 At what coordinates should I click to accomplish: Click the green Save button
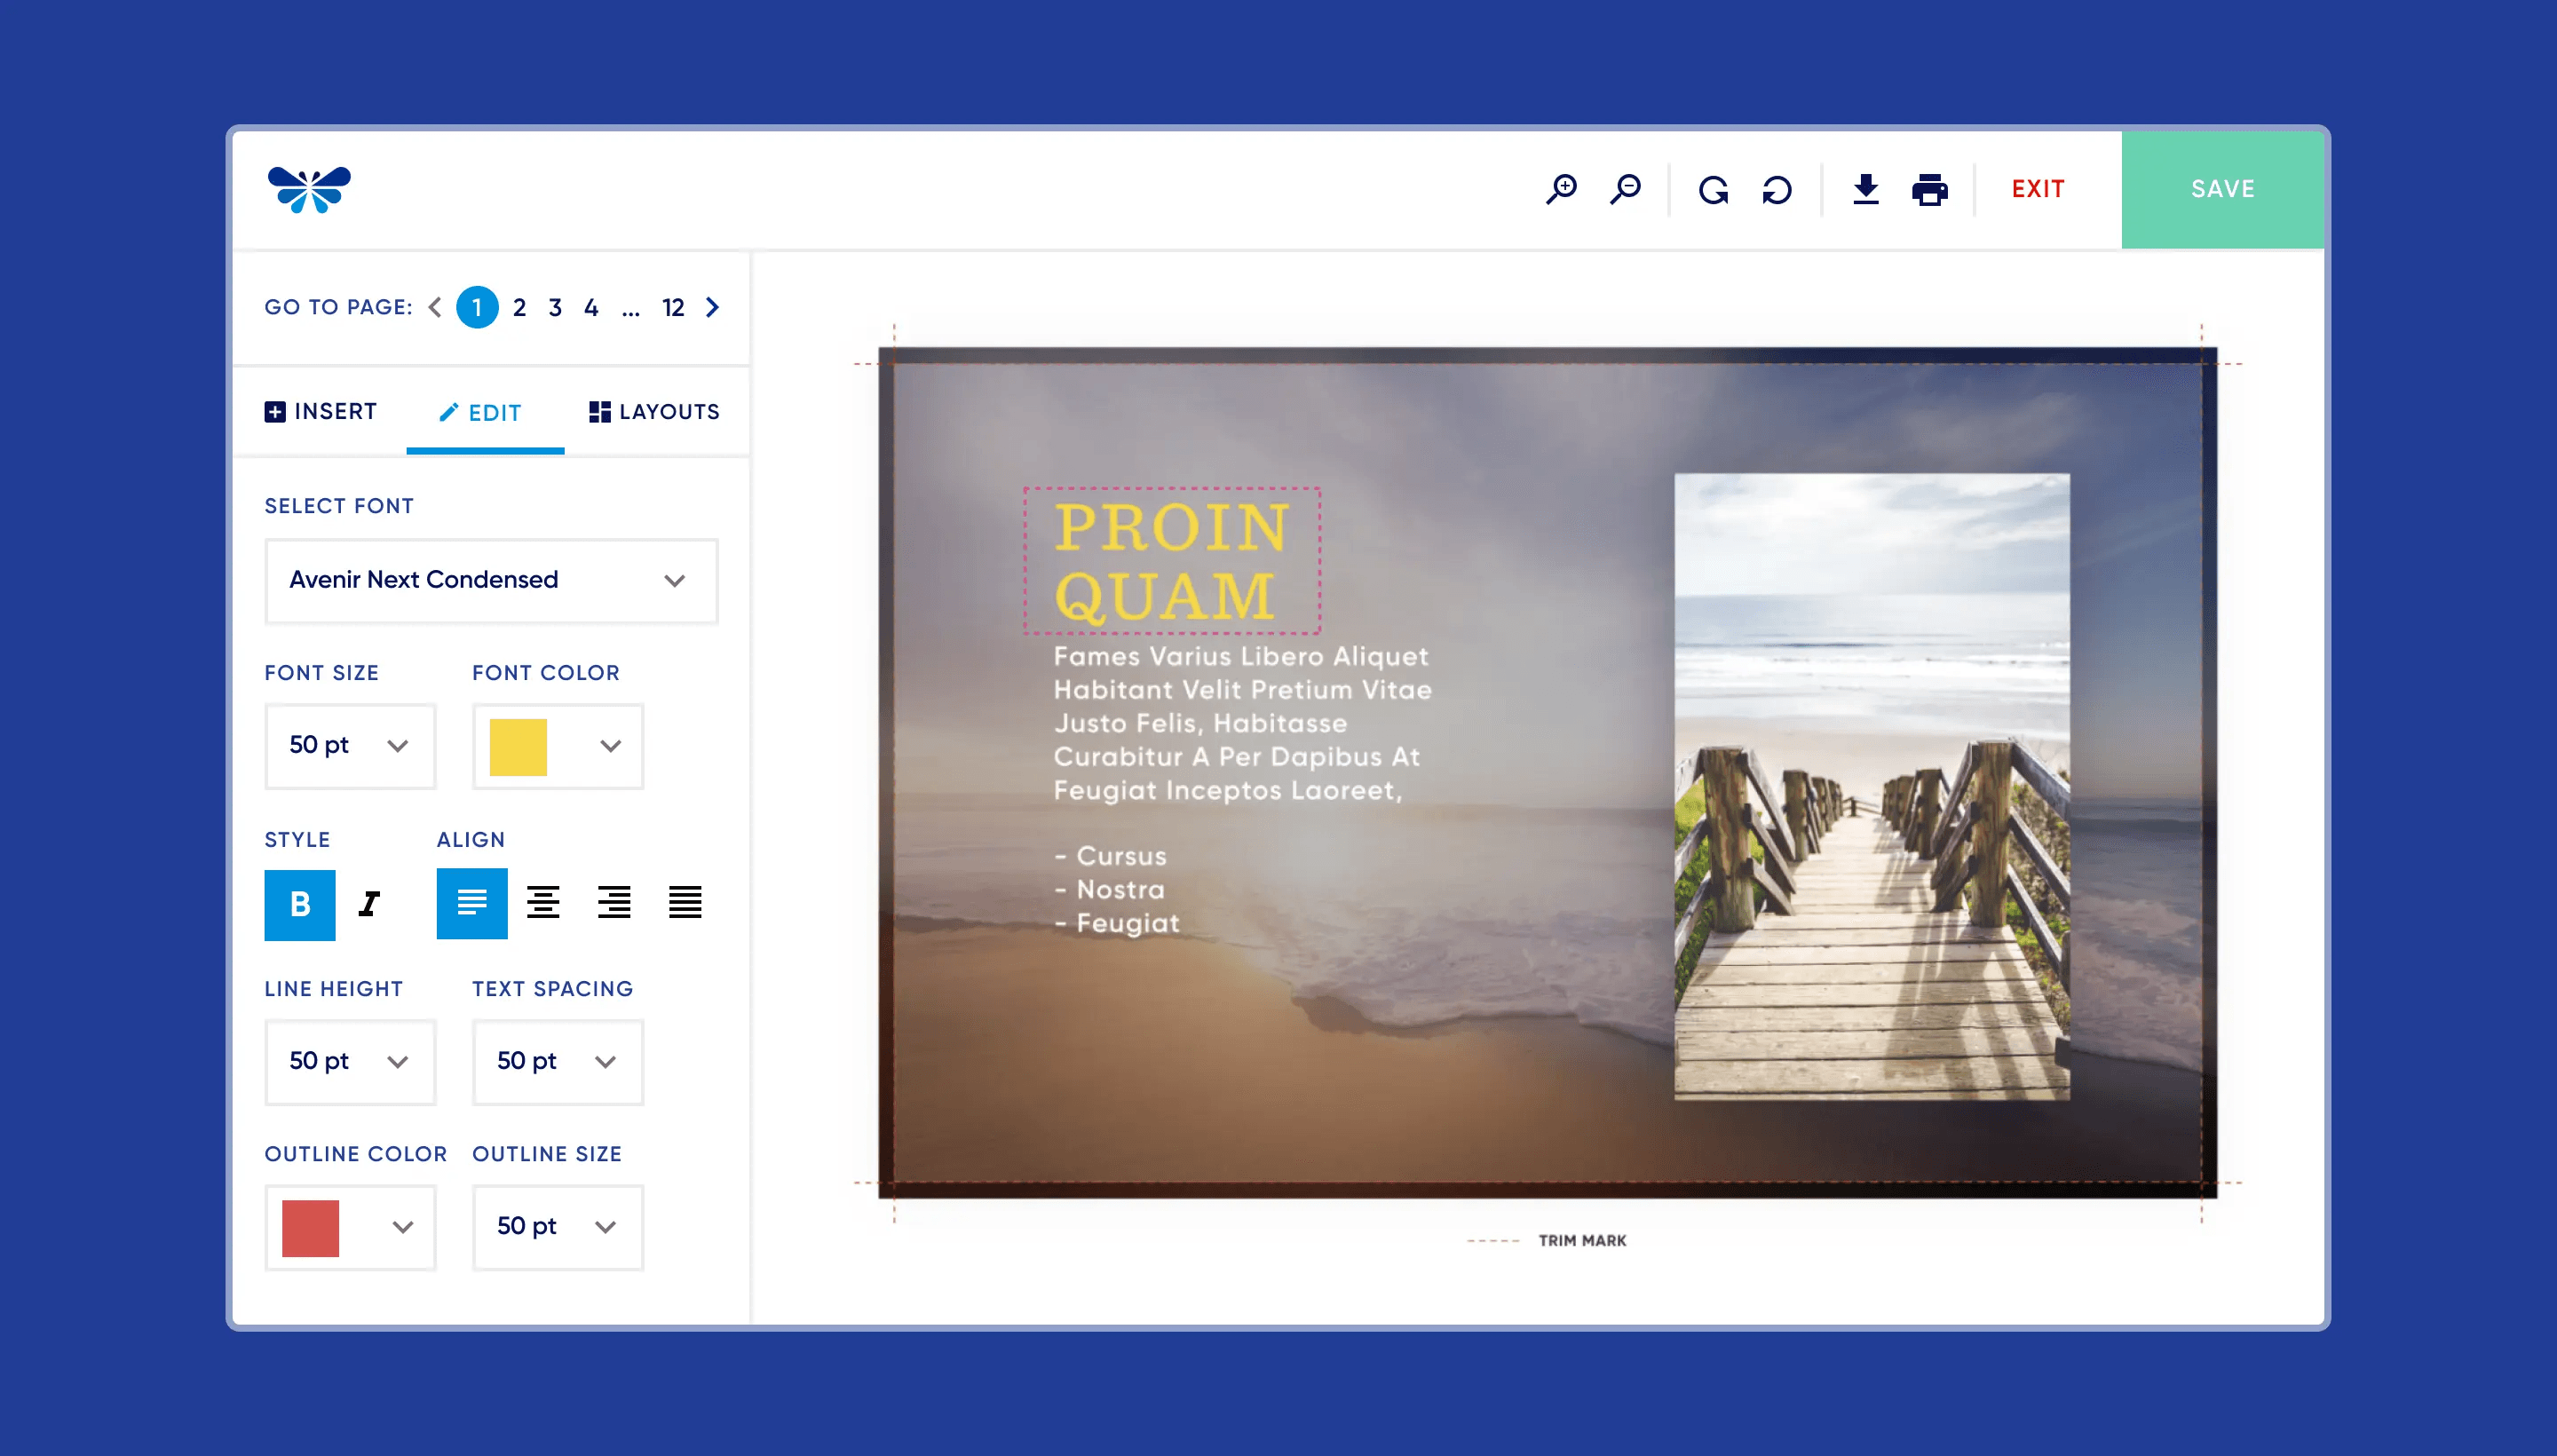coord(2222,189)
